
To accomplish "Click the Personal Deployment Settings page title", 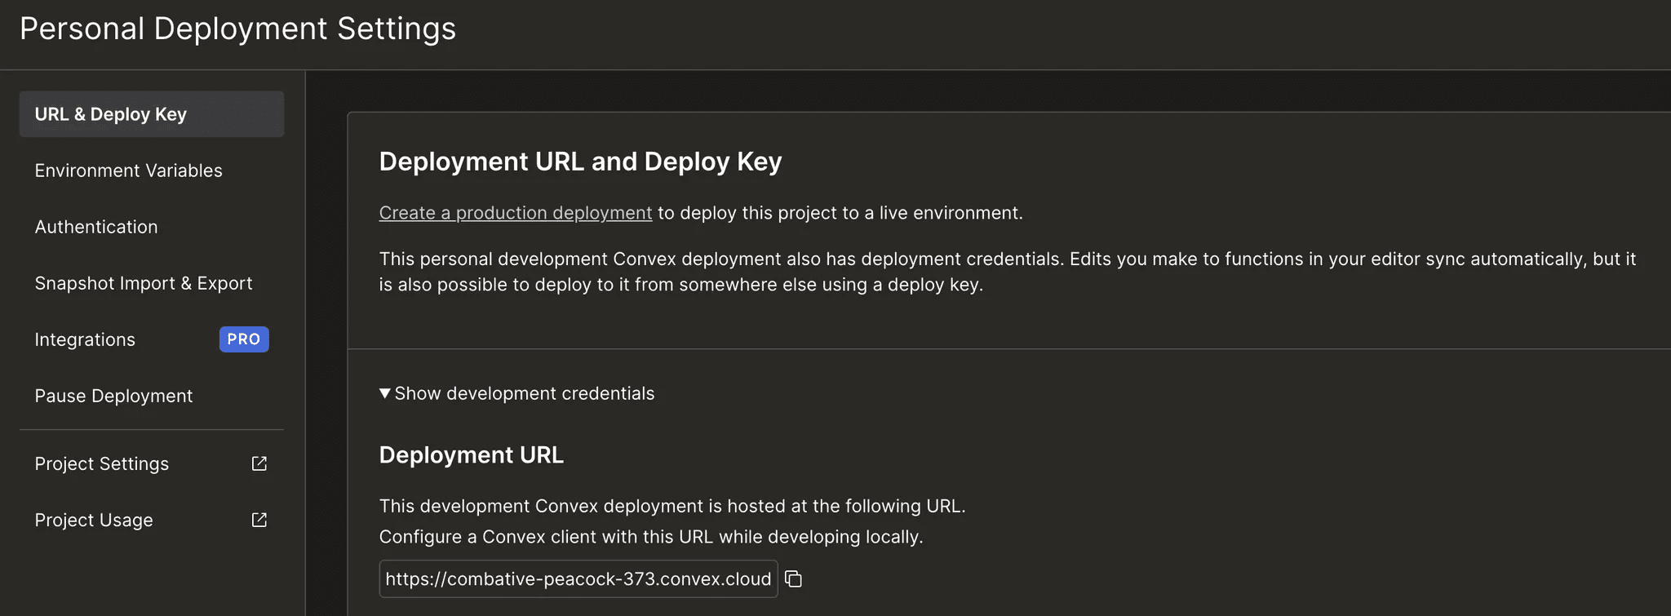I will pos(237,29).
